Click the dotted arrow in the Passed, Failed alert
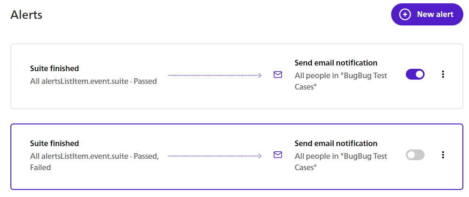The width and height of the screenshot is (469, 197). [x=215, y=156]
